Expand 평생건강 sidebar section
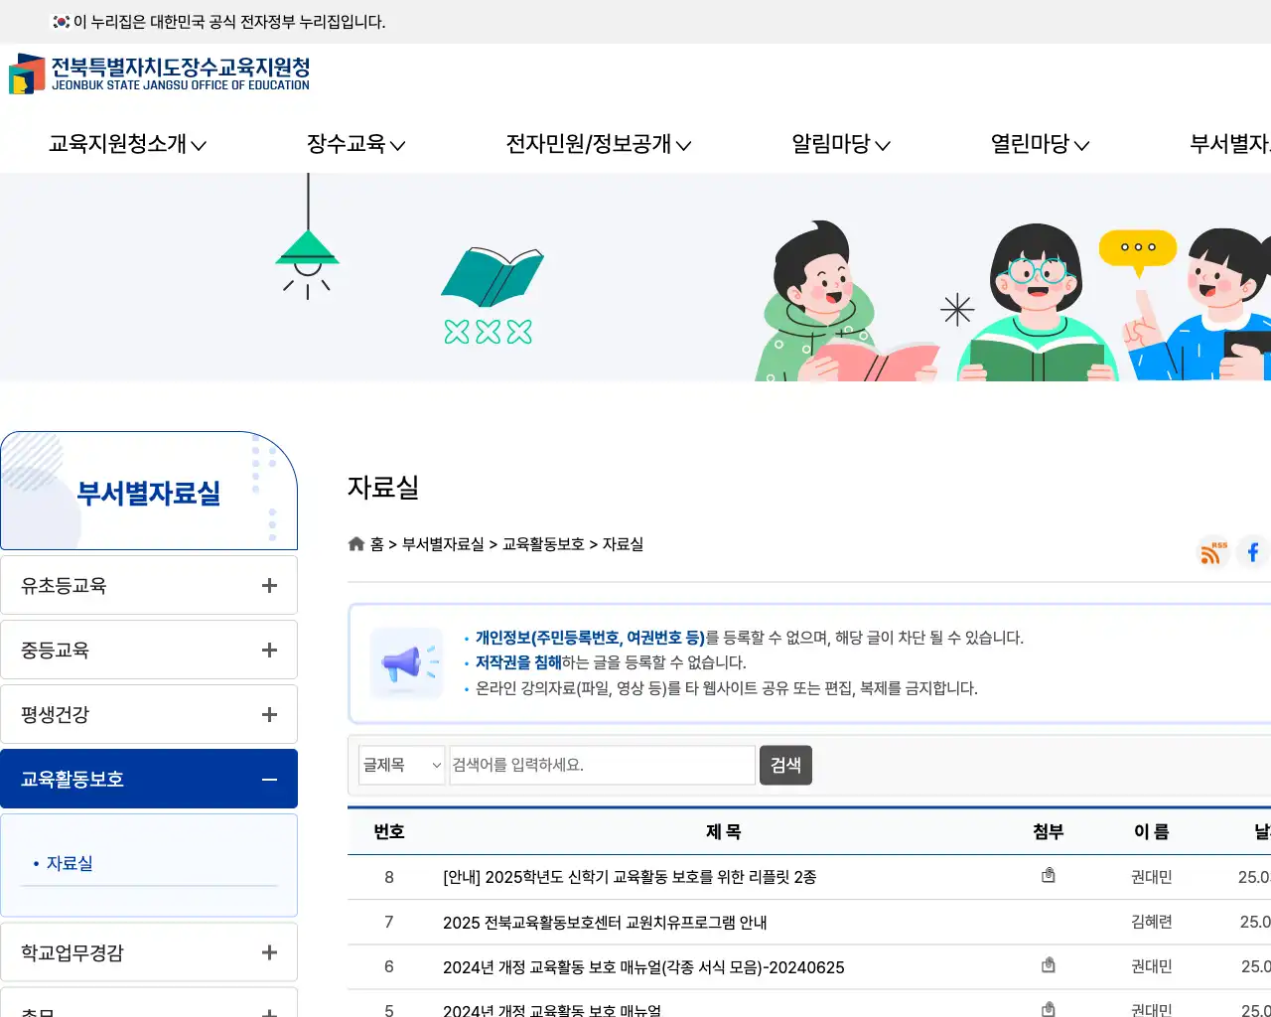 tap(149, 714)
